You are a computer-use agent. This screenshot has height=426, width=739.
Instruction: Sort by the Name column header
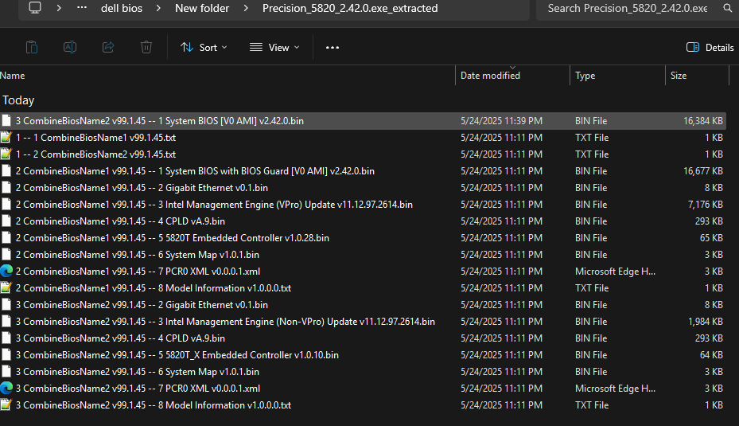(12, 76)
